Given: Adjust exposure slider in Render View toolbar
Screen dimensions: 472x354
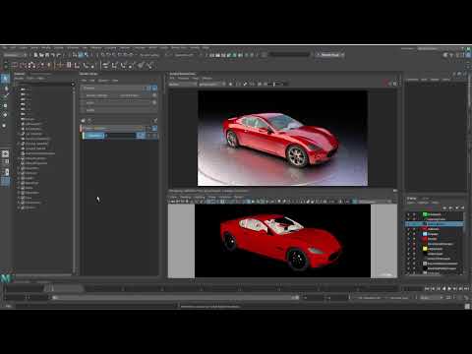Looking at the screenshot, I should pos(274,85).
